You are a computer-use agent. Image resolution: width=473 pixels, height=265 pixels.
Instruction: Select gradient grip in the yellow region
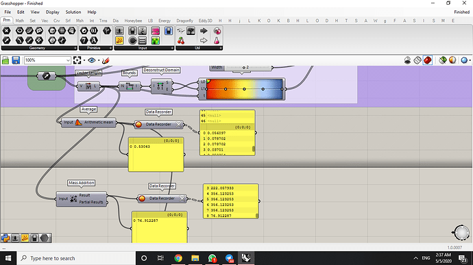coord(244,89)
